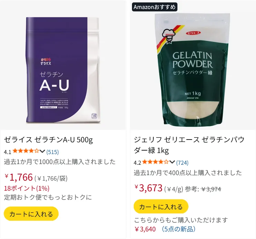Open the ゼライス ゼラチンA-U 500g title link
This screenshot has width=256, height=239.
pyautogui.click(x=48, y=140)
